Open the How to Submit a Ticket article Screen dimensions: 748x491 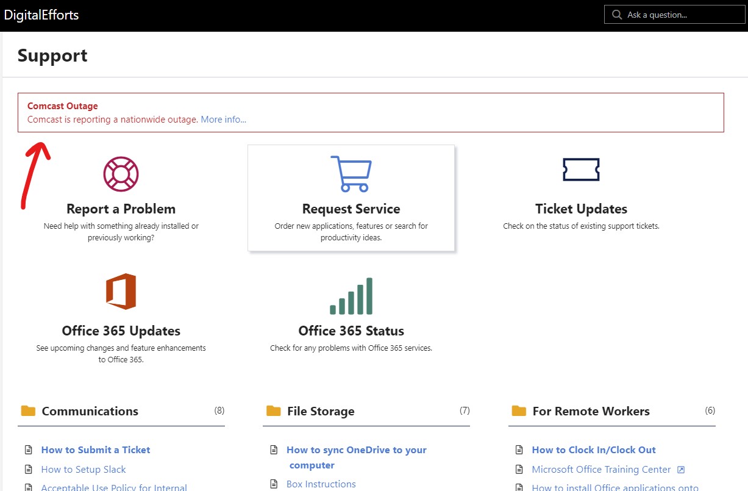96,450
